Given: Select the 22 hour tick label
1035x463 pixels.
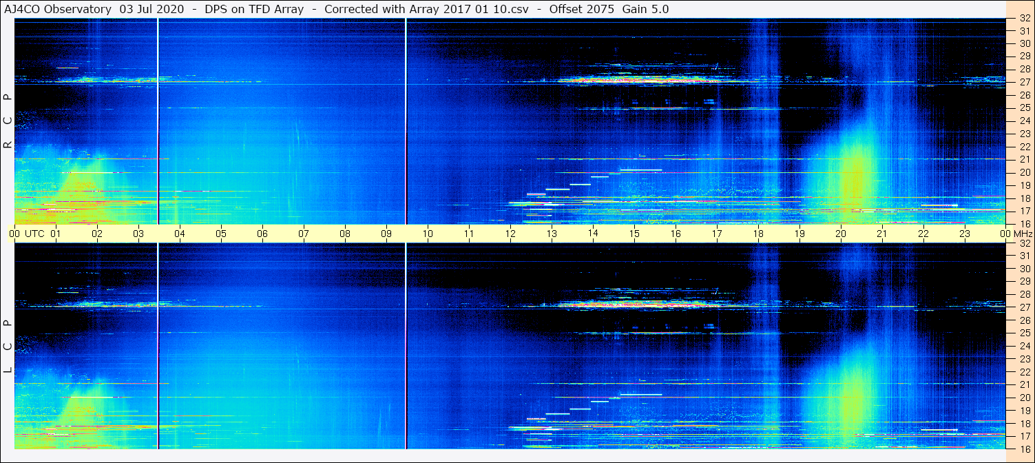Looking at the screenshot, I should point(923,234).
